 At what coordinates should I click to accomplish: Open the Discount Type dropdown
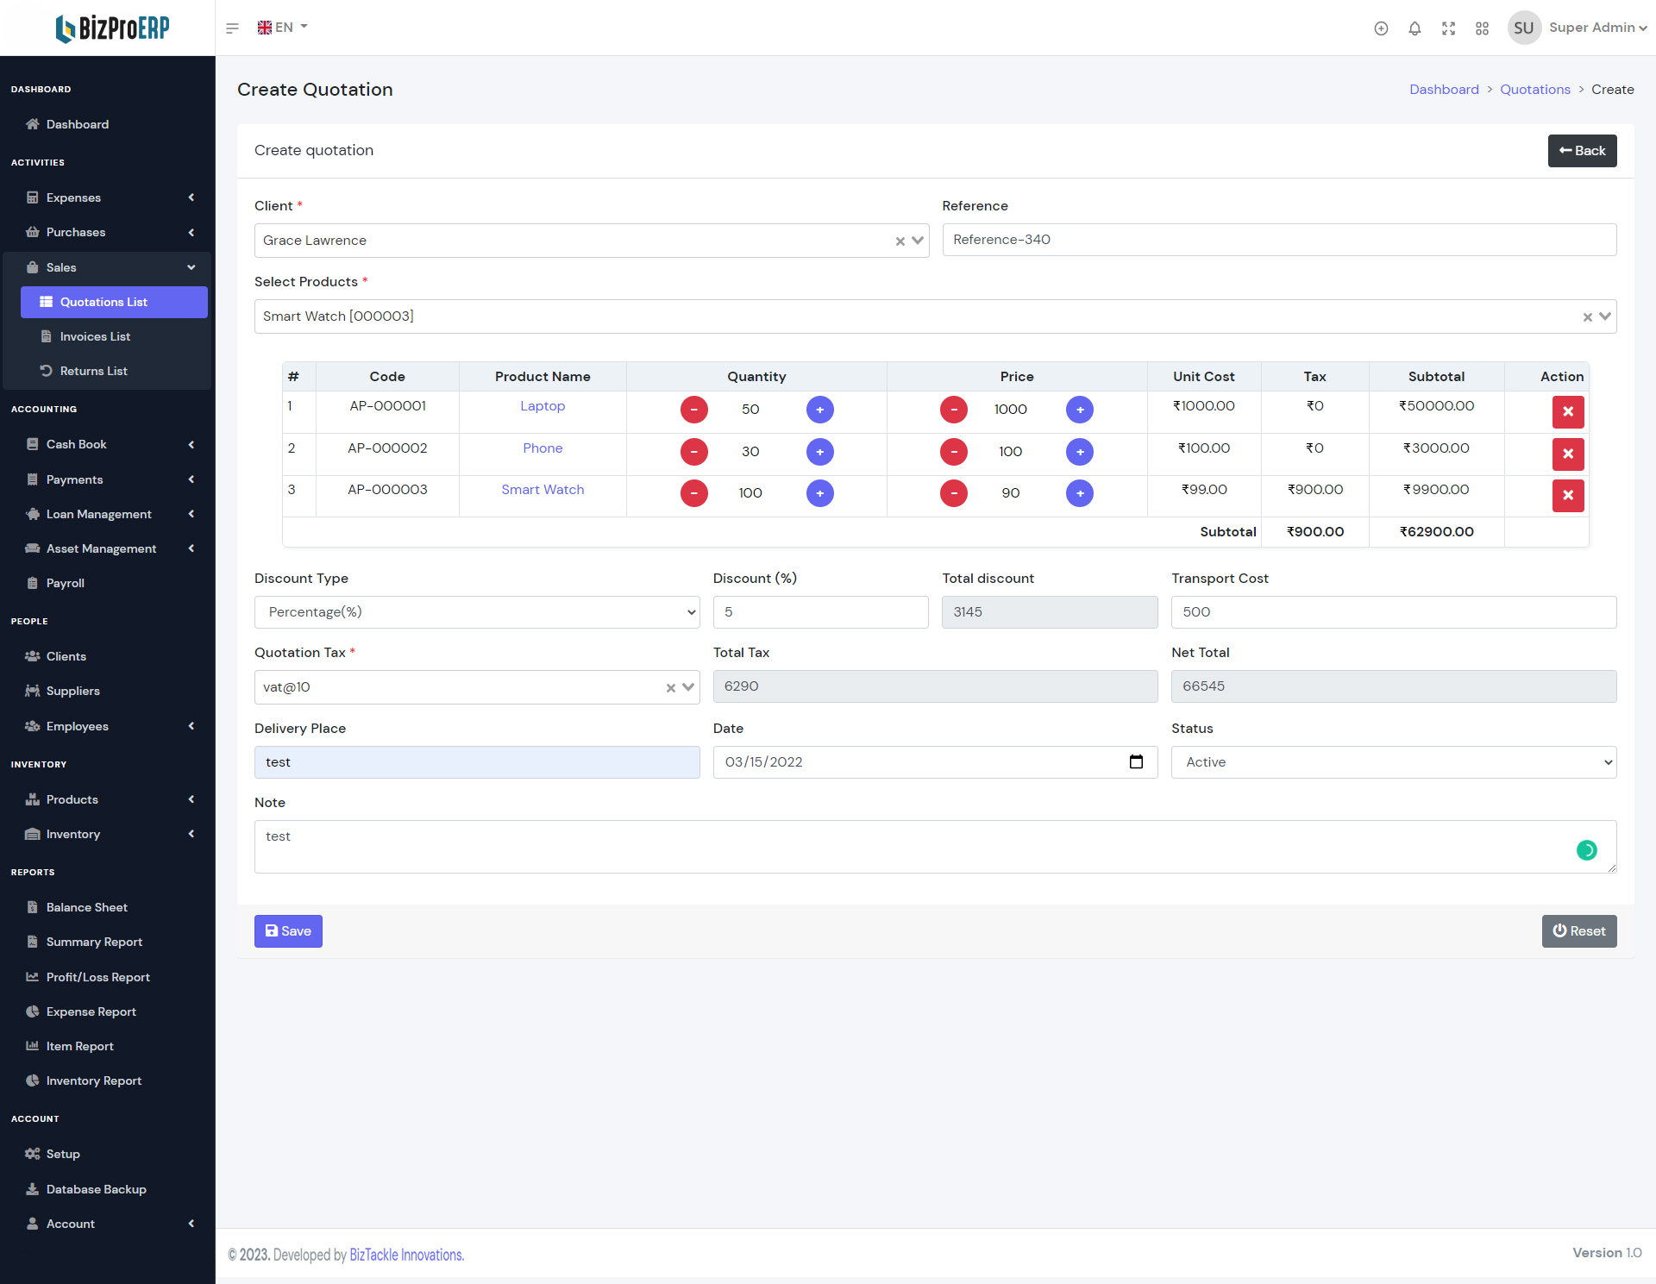click(476, 612)
